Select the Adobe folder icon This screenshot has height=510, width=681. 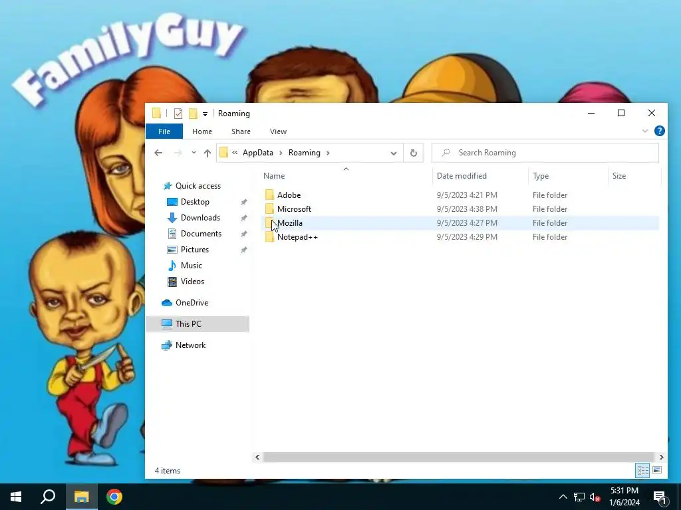coord(270,195)
